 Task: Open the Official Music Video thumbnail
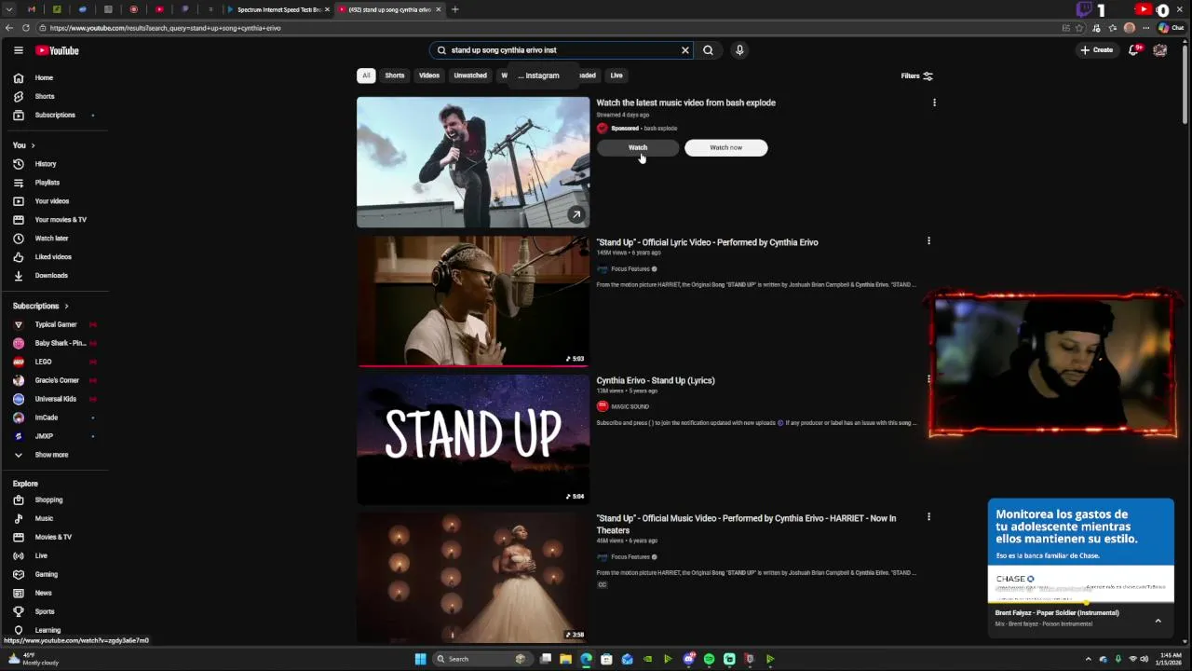coord(473,577)
